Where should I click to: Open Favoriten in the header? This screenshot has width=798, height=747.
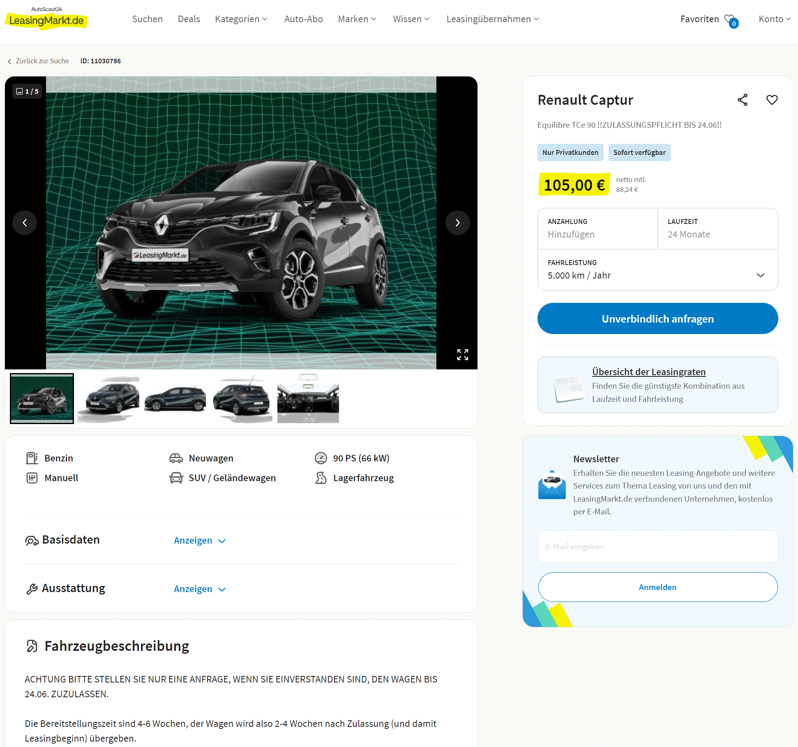coord(699,19)
